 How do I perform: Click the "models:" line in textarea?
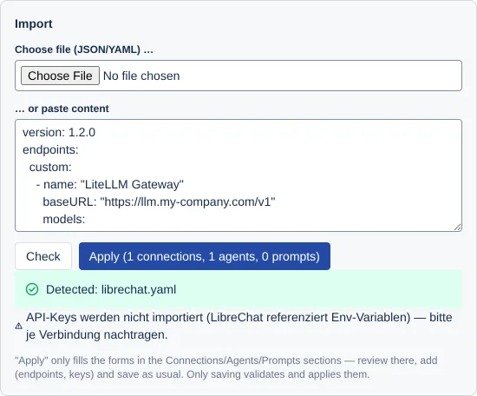[x=64, y=220]
